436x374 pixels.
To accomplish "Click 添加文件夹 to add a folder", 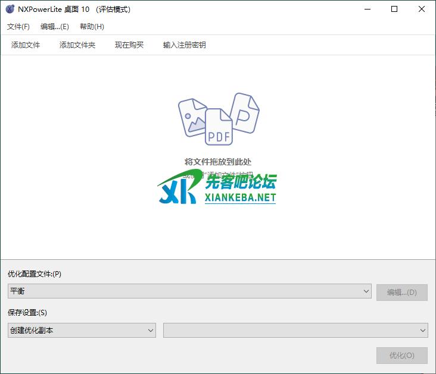I will click(x=77, y=45).
